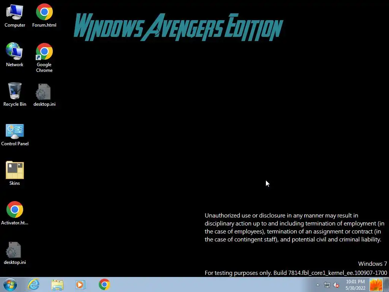
Task: Click the orange flower tile in taskbar
Action: tap(376, 285)
